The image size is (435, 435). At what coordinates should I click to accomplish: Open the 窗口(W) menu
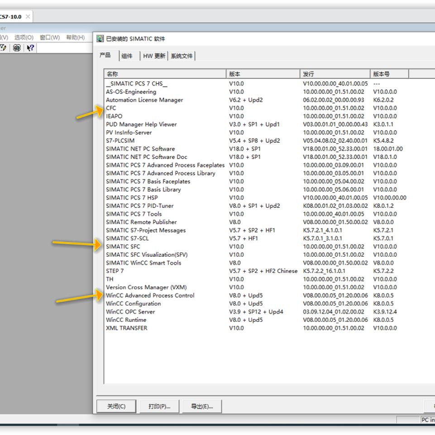[x=50, y=37]
